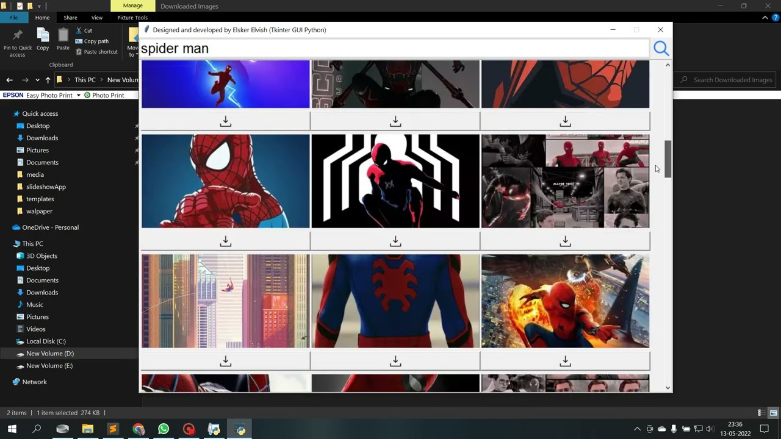Switch to the View ribbon tab
This screenshot has height=439, width=781.
97,18
